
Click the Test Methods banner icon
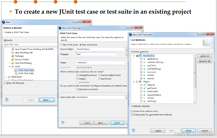click(205, 43)
